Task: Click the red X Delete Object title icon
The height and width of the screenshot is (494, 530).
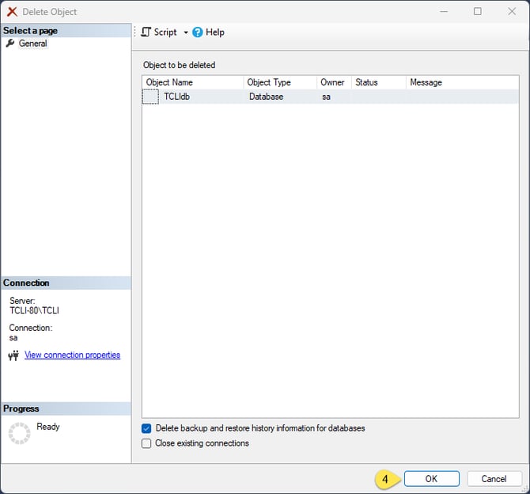Action: click(x=12, y=12)
